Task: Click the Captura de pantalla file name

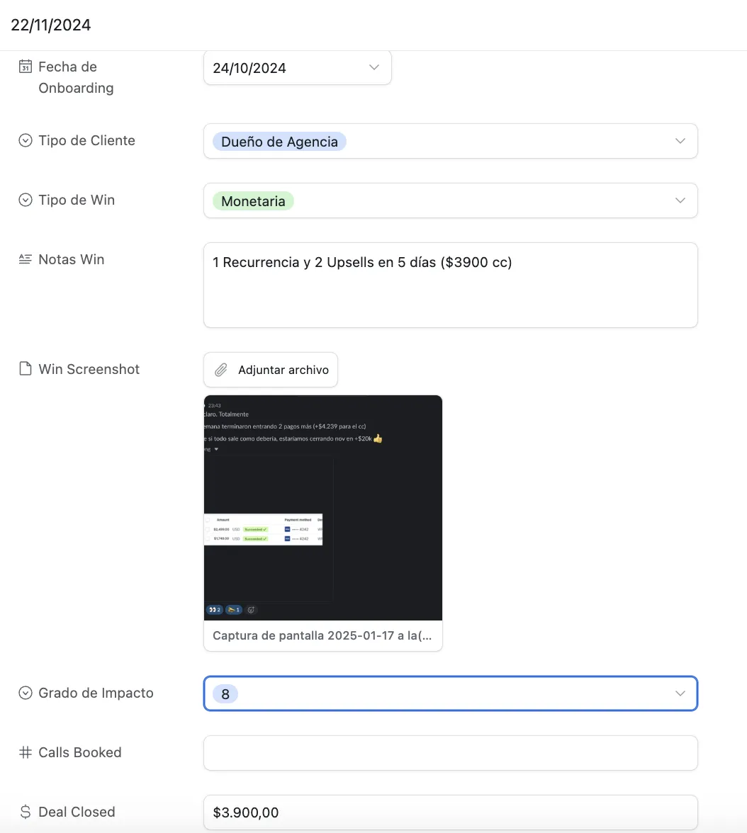Action: [322, 635]
